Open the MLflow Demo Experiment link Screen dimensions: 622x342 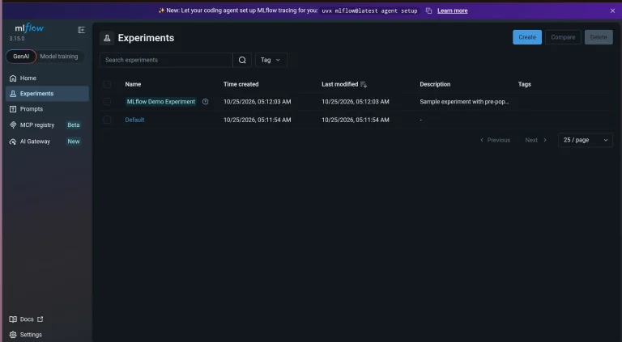click(160, 102)
